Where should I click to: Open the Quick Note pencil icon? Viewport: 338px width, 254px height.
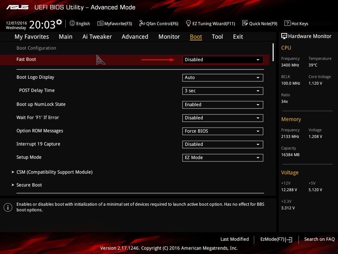click(x=245, y=23)
